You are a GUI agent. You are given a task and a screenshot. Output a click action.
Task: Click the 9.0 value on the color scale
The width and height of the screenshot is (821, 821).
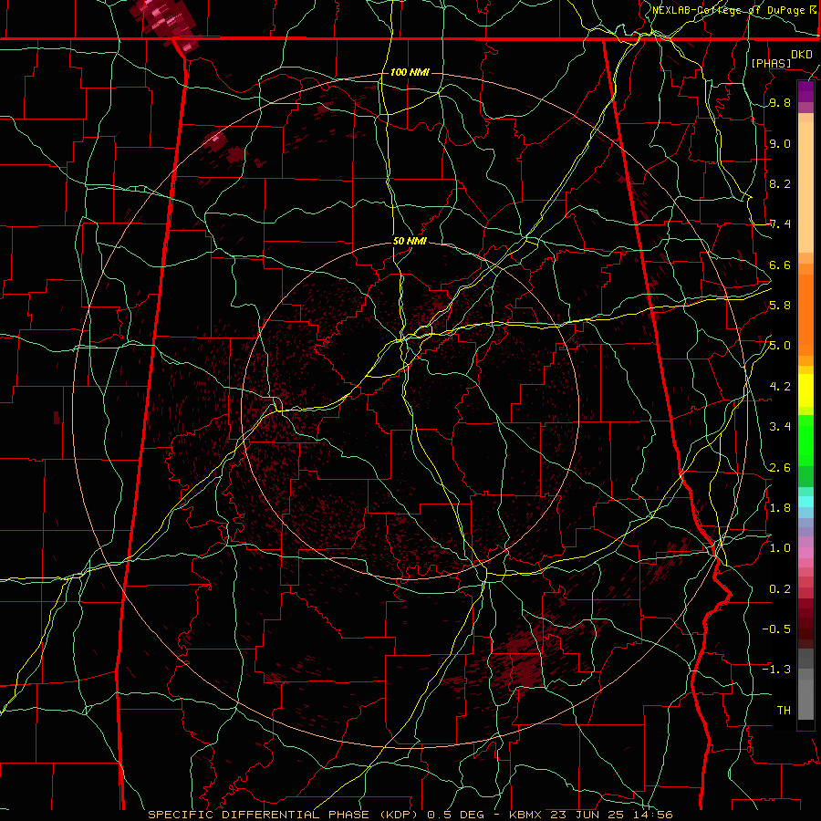click(780, 143)
